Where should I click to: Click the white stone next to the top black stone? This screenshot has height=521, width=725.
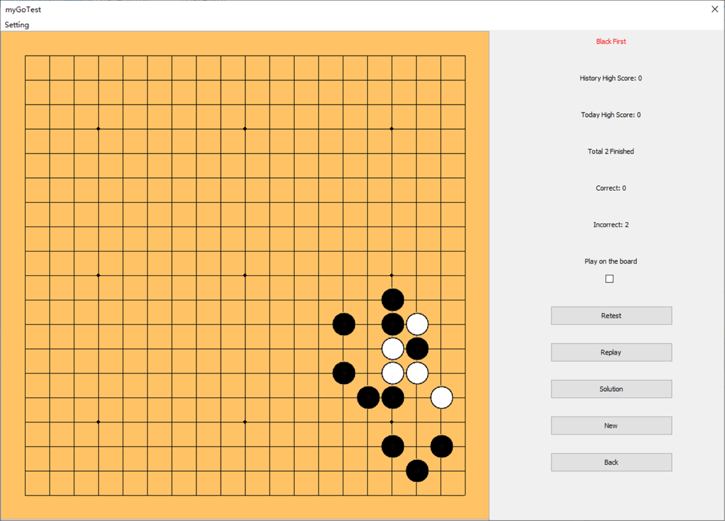416,324
